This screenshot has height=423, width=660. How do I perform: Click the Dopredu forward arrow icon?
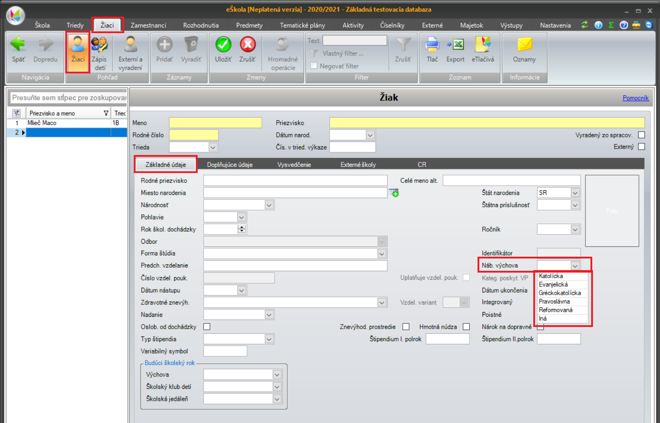tap(46, 44)
